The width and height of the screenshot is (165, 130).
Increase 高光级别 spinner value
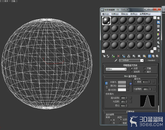(127, 97)
